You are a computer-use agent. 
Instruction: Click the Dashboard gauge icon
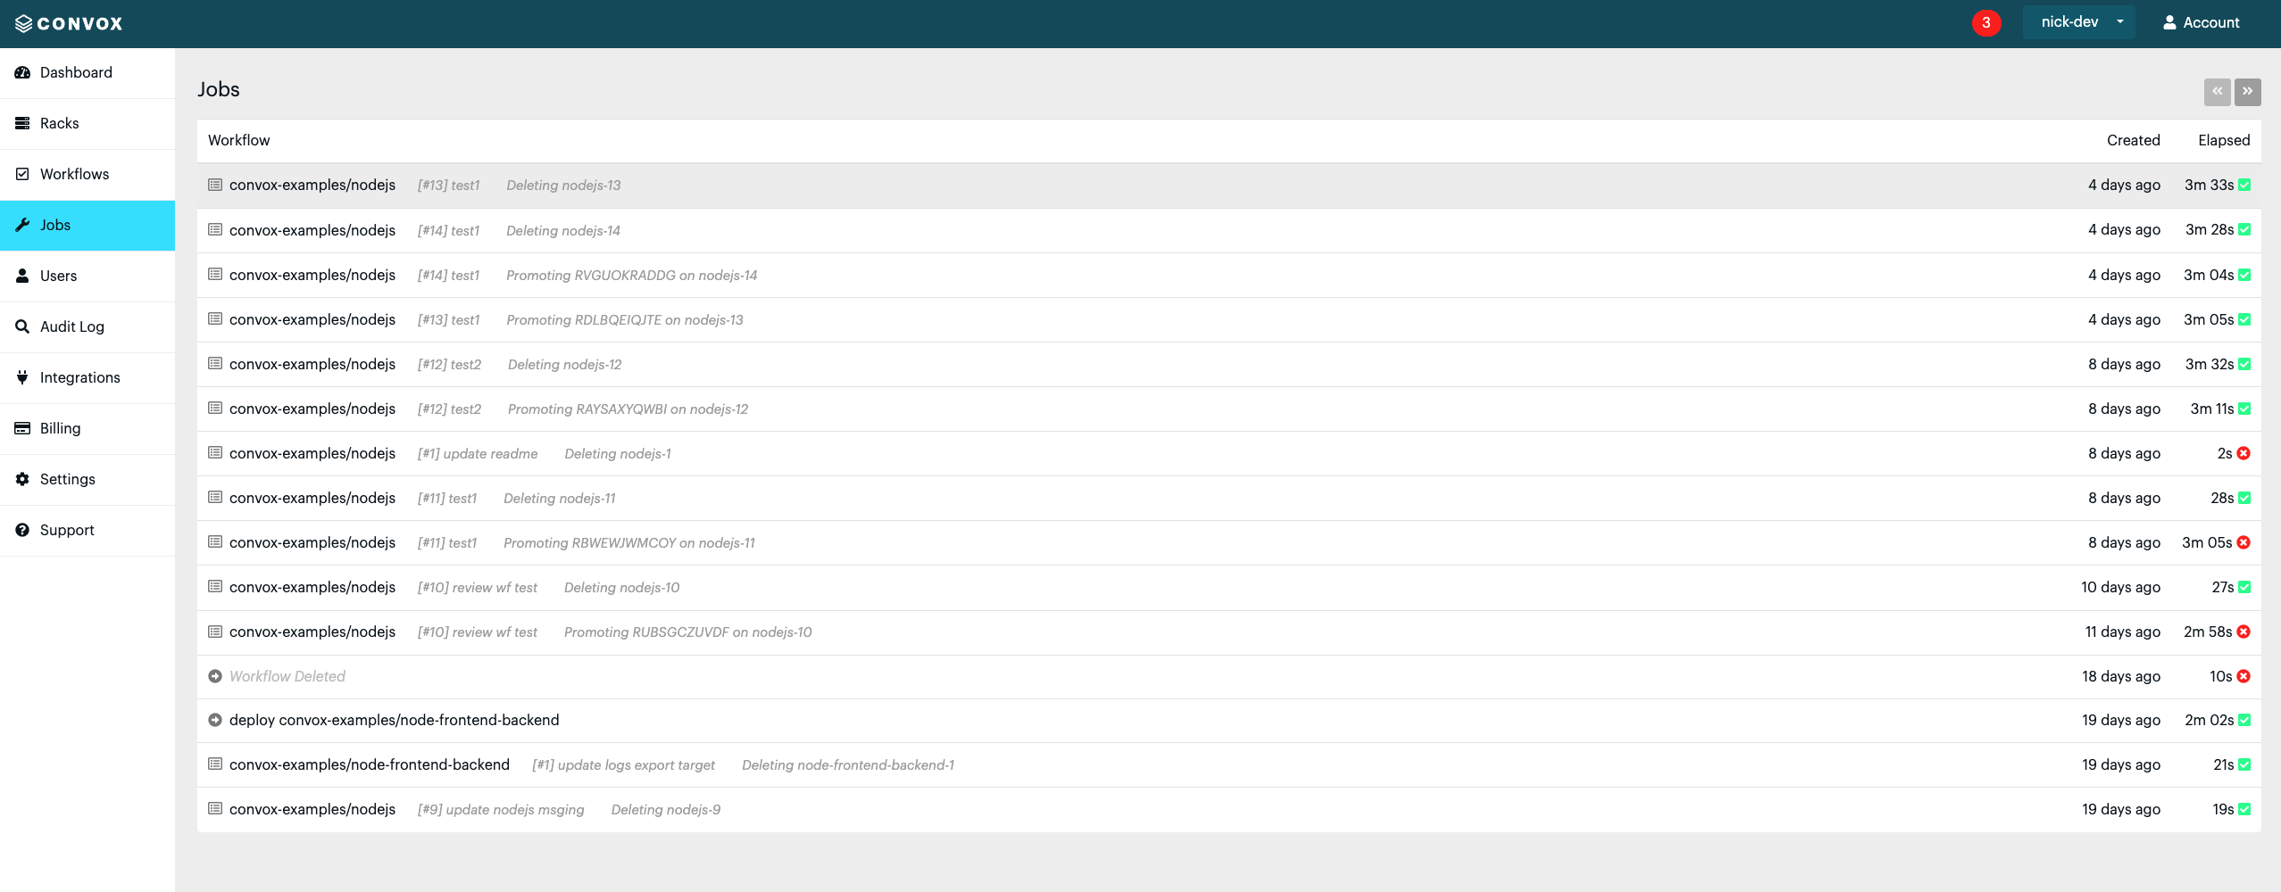pyautogui.click(x=22, y=73)
